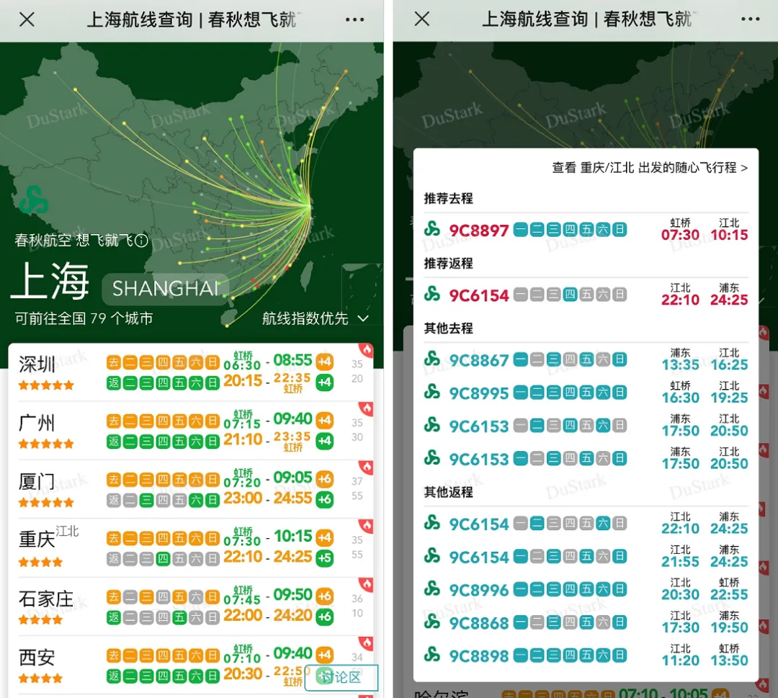
Task: Open 查看 重庆/江北 出发的随心飞行程 link
Action: 650,168
